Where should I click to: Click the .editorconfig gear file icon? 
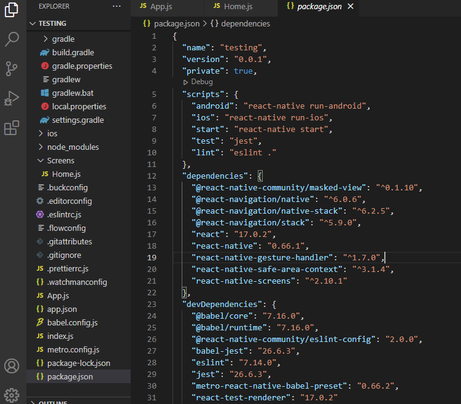40,201
